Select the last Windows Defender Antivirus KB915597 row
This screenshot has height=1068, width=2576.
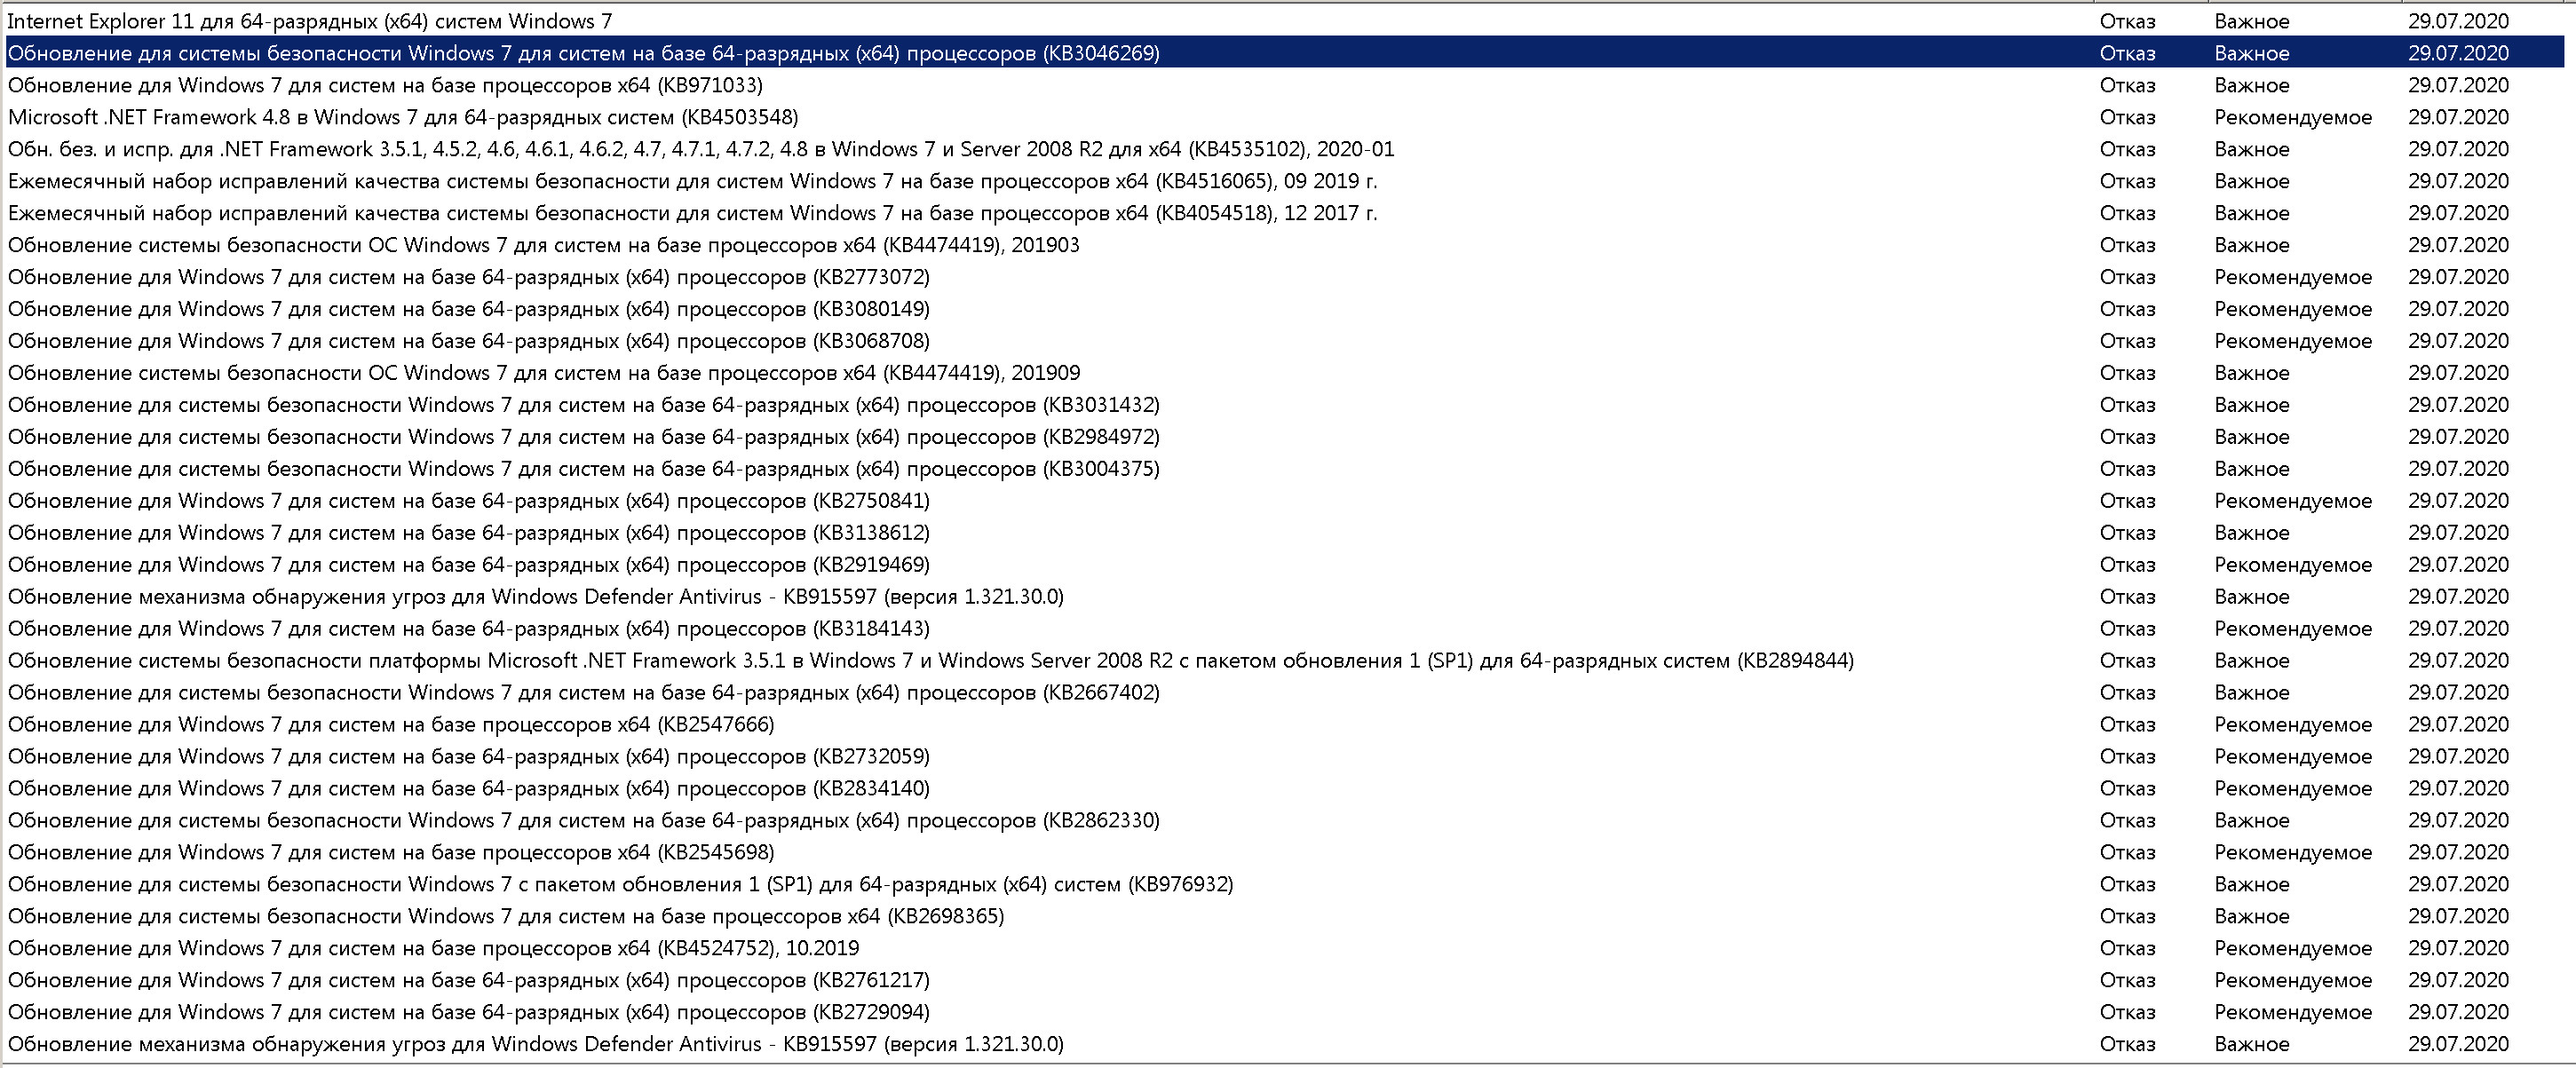click(535, 1044)
